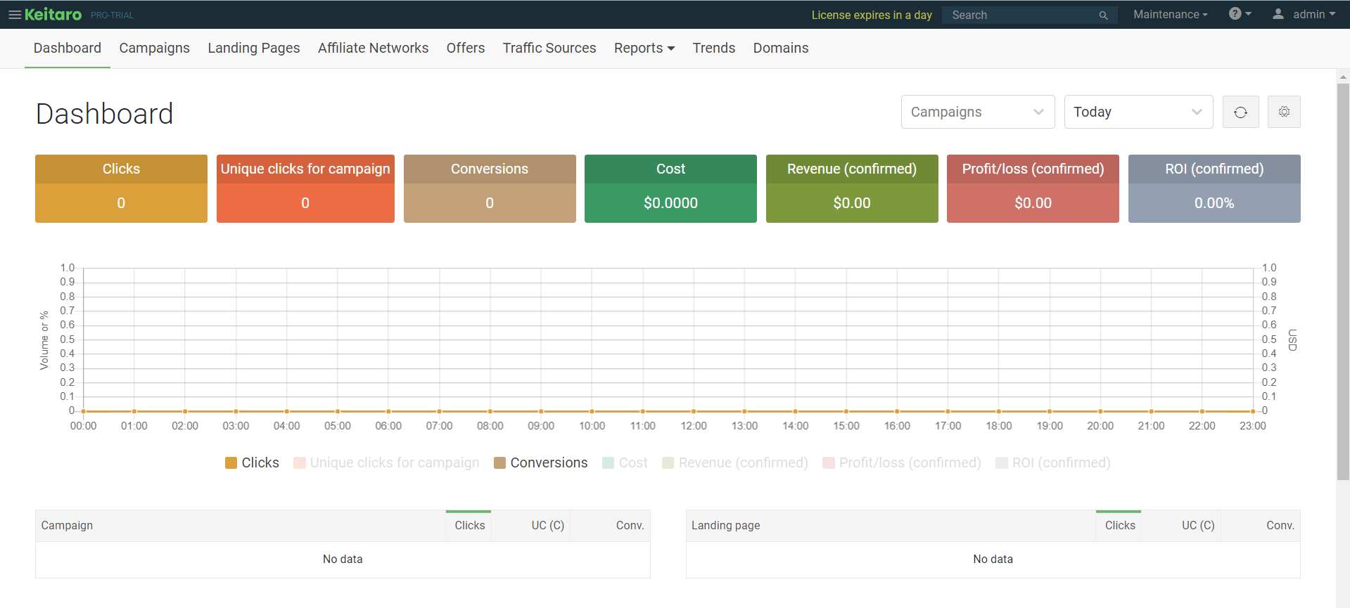
Task: Switch to the Landing Pages tab
Action: [253, 48]
